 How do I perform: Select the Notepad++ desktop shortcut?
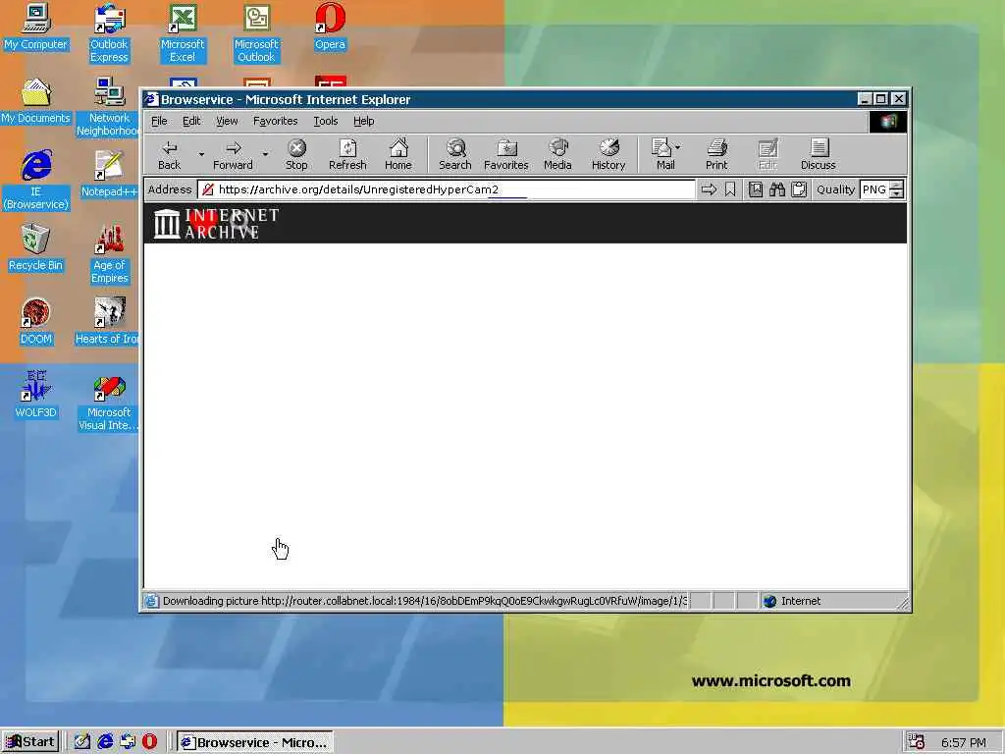tap(109, 175)
